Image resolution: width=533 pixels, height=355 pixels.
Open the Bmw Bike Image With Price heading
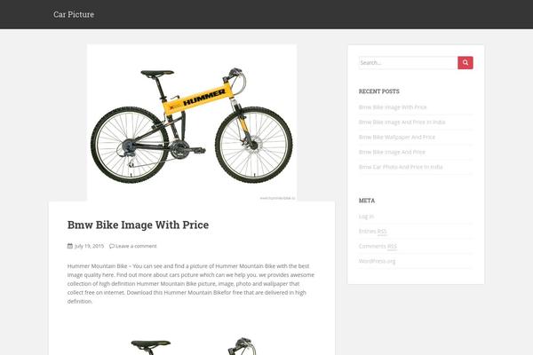[138, 225]
